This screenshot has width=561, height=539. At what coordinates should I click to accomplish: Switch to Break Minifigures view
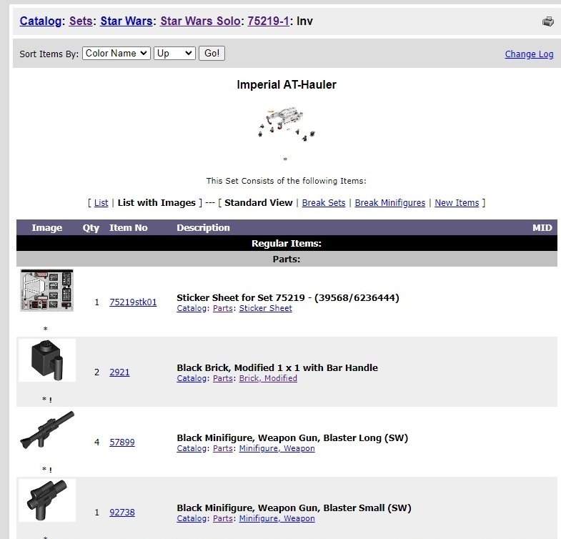(389, 203)
